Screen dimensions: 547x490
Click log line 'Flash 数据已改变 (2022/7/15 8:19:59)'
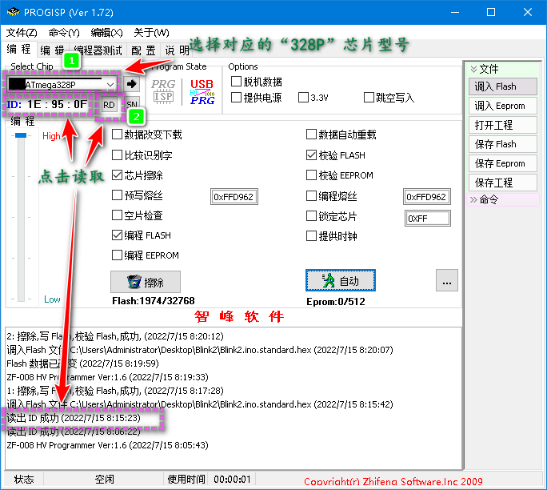pyautogui.click(x=82, y=363)
